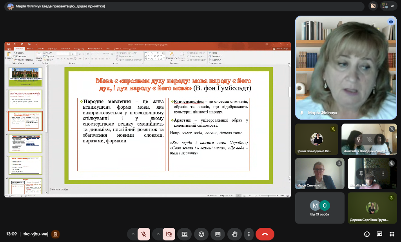Raise hand using the hand icon
This screenshot has width=401, height=242.
tap(235, 234)
